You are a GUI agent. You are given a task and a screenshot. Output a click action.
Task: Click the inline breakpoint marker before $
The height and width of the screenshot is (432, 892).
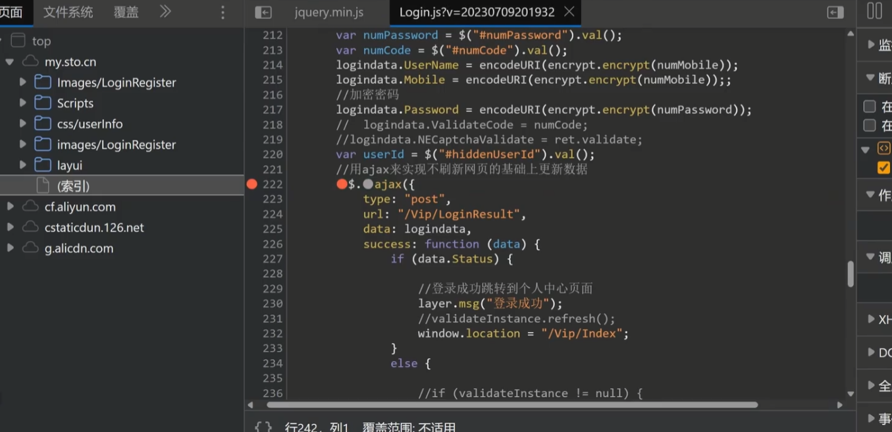pyautogui.click(x=342, y=184)
